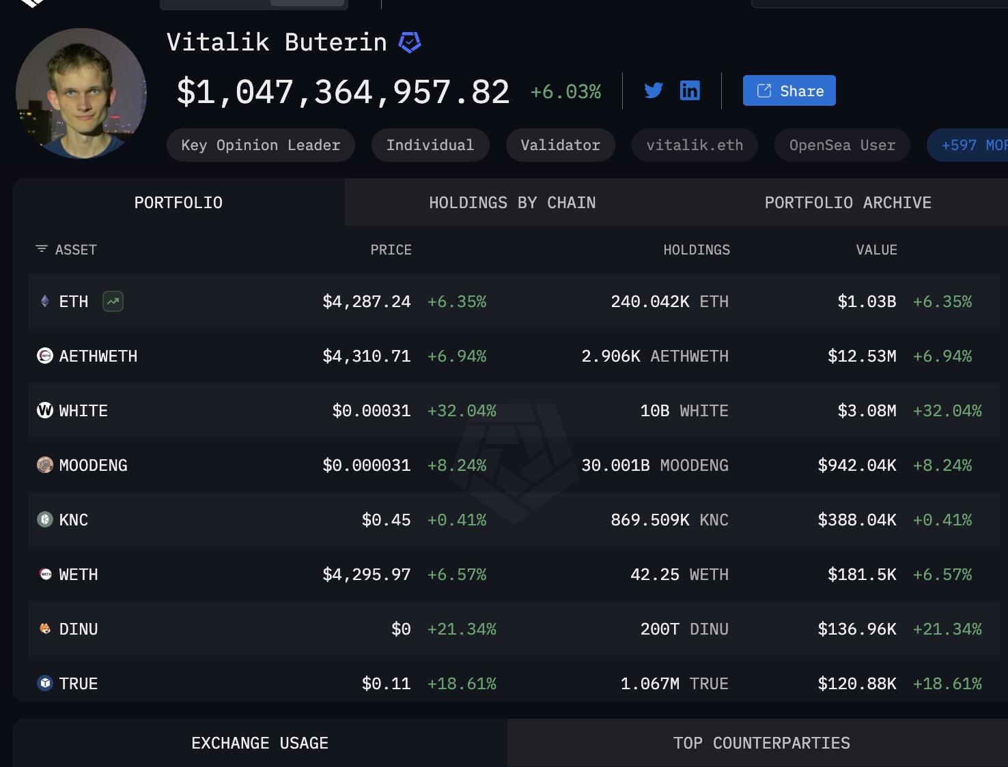Click the Share button
This screenshot has width=1008, height=767.
(789, 91)
